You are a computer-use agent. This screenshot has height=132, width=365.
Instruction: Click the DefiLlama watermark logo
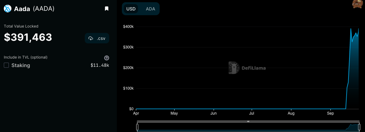(247, 68)
